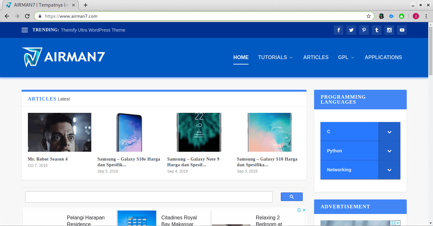The width and height of the screenshot is (433, 226).
Task: Click the PROGRAMMING LANGUAGES widget header
Action: click(x=360, y=100)
